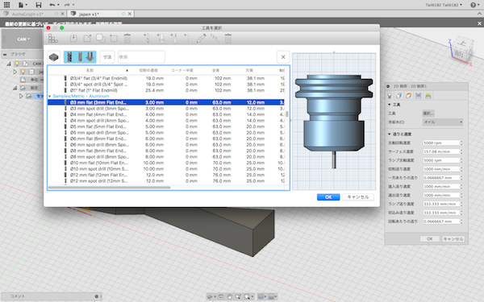Image resolution: width=484 pixels, height=302 pixels.
Task: Click blue OK button in tool dialog
Action: point(328,197)
